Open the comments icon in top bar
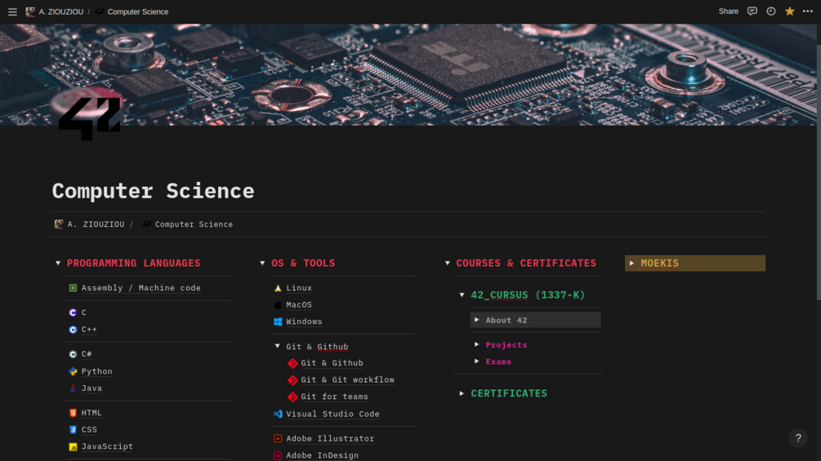Screen dimensions: 821x461 (752, 11)
